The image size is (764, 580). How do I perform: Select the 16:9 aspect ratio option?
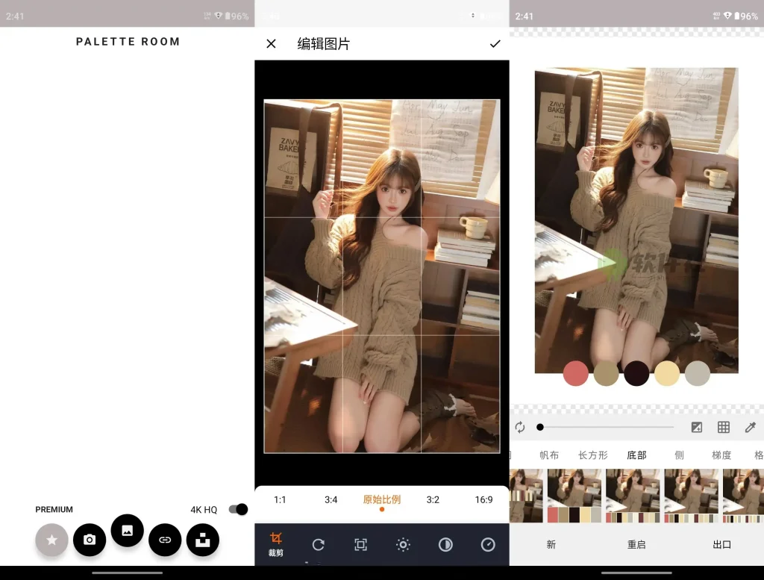pos(484,500)
